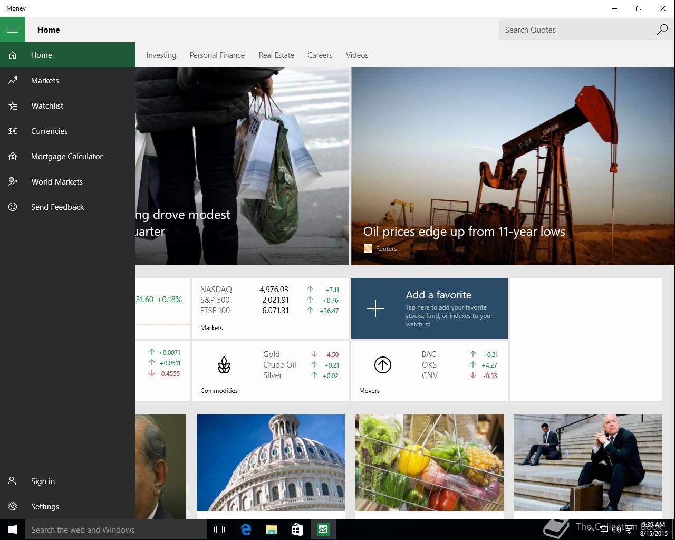The height and width of the screenshot is (540, 675).
Task: Open the businessmen on steps article thumbnail
Action: pyautogui.click(x=588, y=462)
